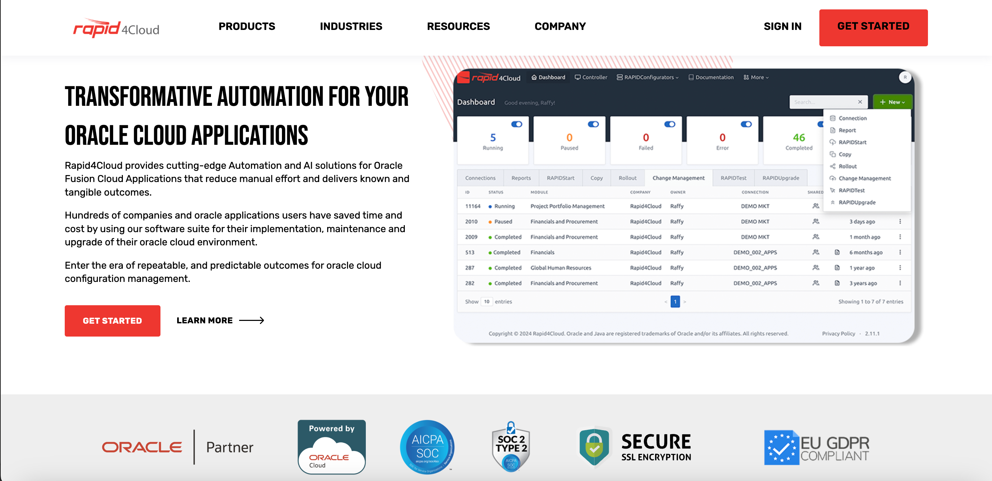Viewport: 992px width, 481px height.
Task: Click the user avatar in the dashboard header
Action: 905,77
